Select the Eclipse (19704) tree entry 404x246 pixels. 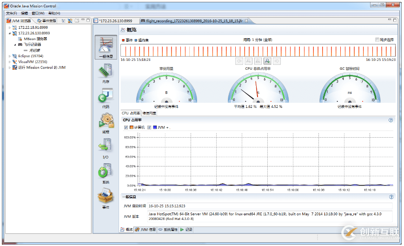31,56
